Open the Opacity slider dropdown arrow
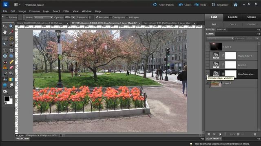This screenshot has height=146, width=261. point(73,17)
